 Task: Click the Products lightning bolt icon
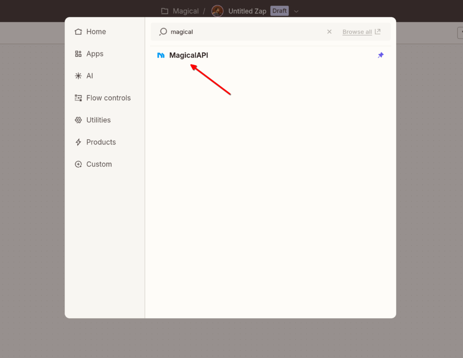(x=78, y=142)
